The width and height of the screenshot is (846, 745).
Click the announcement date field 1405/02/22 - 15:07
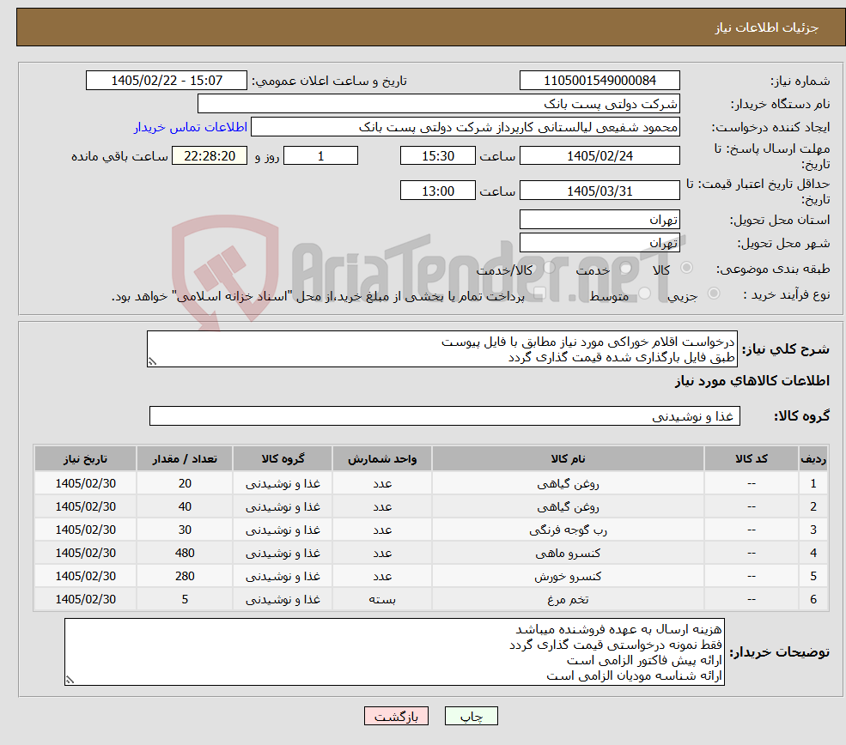click(166, 81)
